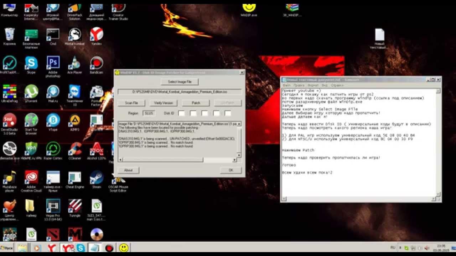Open the Формат menu in Notepad

click(x=313, y=86)
